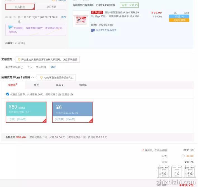This screenshot has height=187, width=198.
Task: Click info icon next to 电子普通发票
Action: pos(22,67)
